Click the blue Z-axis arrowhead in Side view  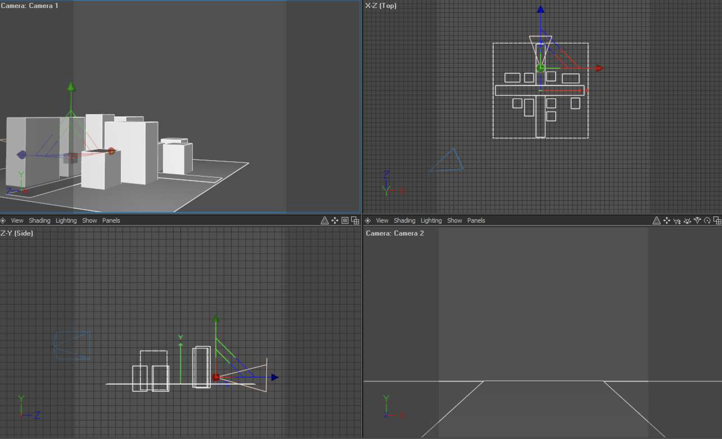coord(275,377)
